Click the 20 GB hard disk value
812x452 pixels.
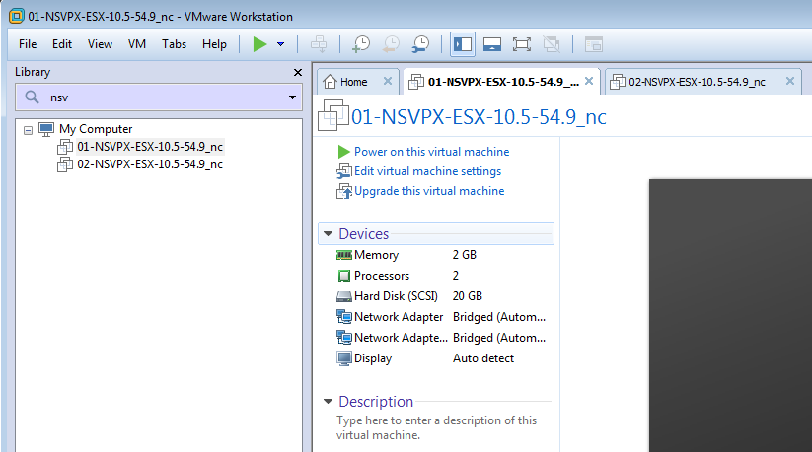(x=467, y=296)
